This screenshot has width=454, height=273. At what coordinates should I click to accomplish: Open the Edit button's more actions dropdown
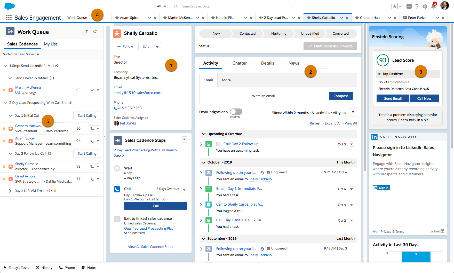coord(157,46)
